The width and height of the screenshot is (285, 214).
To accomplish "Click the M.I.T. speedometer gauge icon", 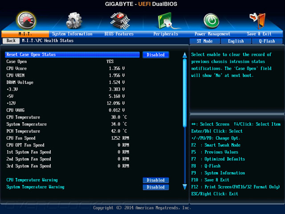I will coord(26,21).
